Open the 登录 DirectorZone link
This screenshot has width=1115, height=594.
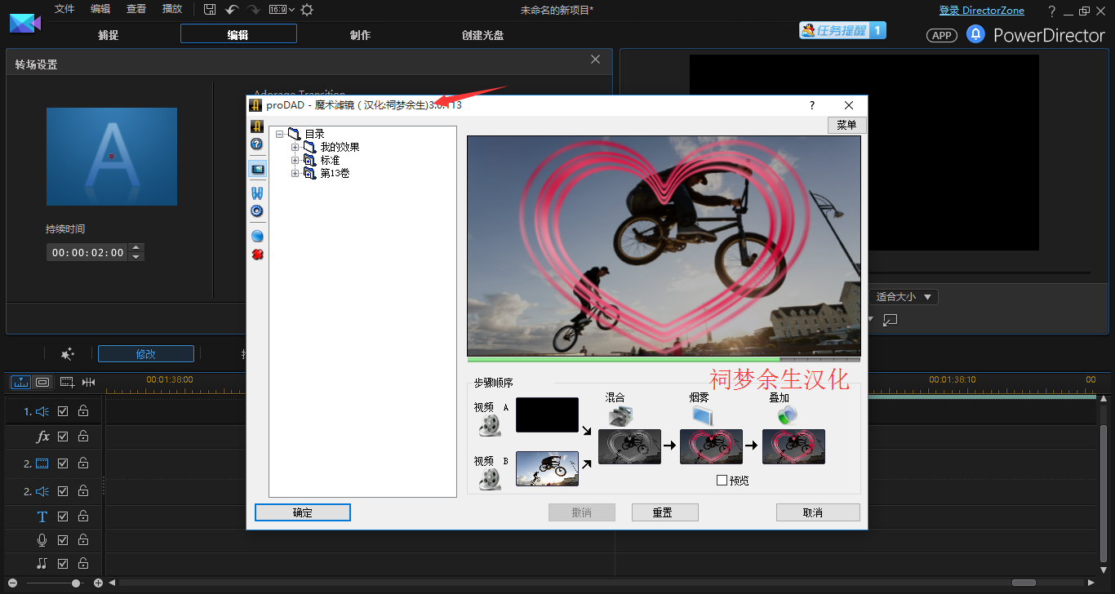(982, 11)
